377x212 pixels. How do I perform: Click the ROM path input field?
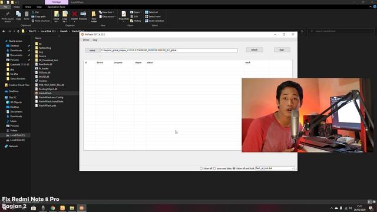coord(169,50)
